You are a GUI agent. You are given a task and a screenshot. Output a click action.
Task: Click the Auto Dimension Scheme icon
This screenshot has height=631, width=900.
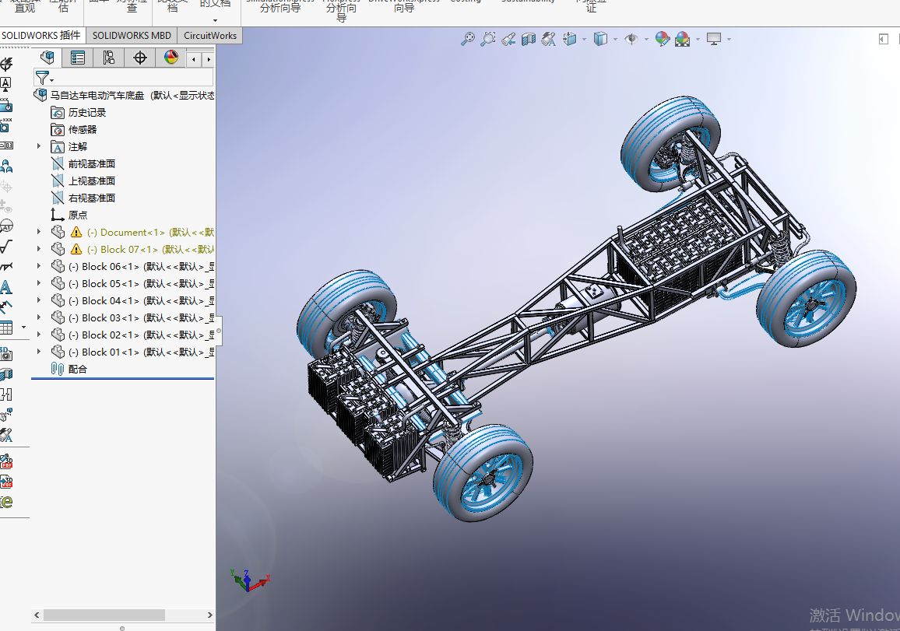click(5, 64)
